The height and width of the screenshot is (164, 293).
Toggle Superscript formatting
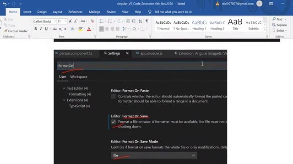coord(65,29)
